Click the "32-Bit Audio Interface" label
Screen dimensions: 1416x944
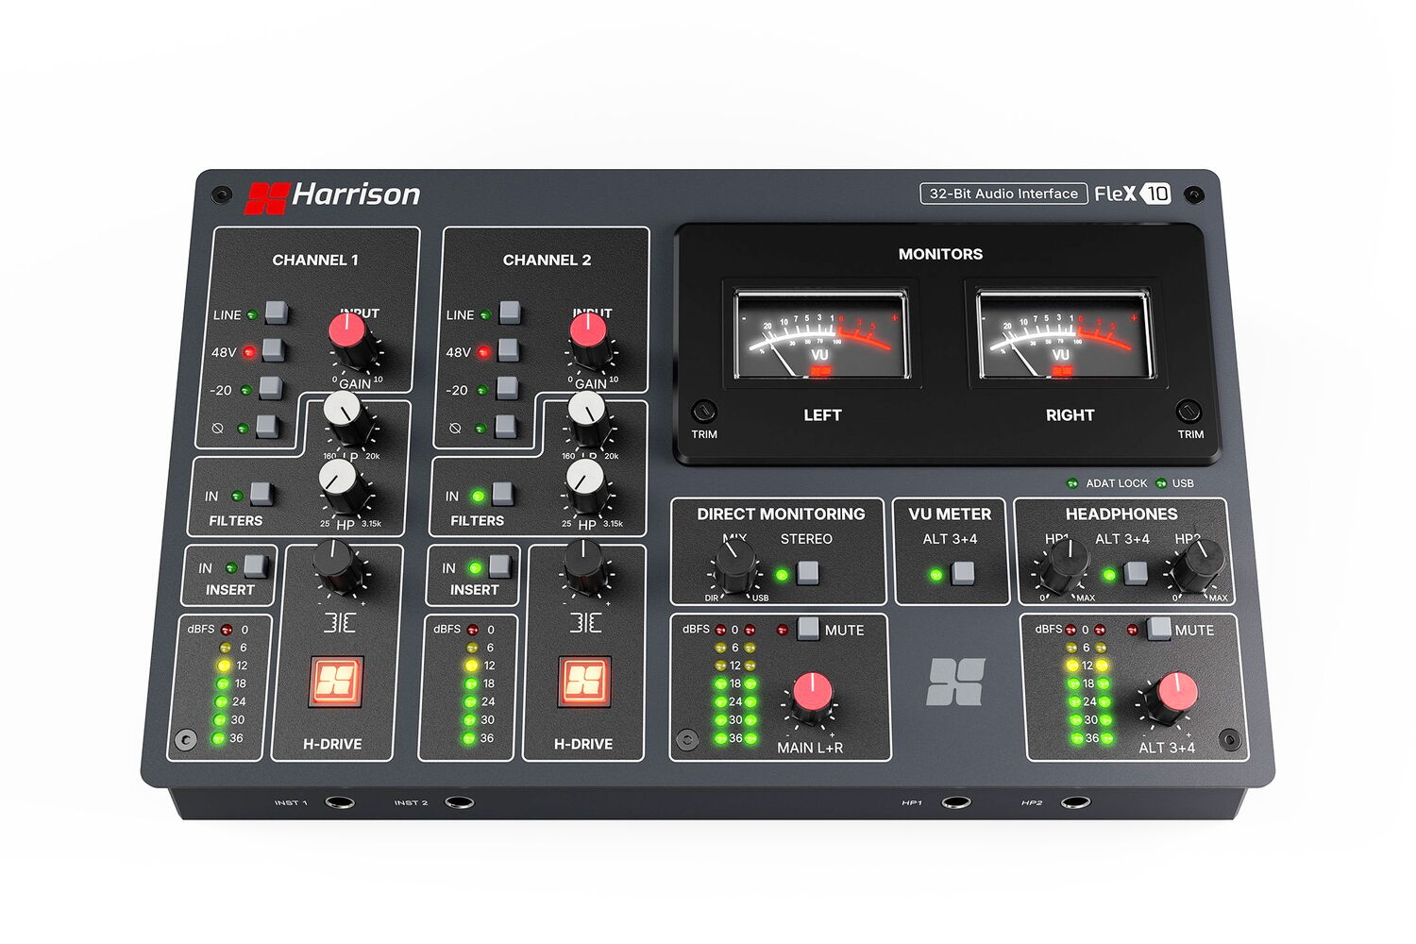tap(1003, 194)
